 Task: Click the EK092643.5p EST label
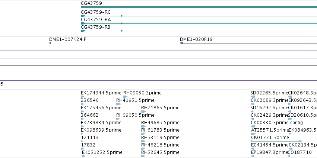pyautogui.click(x=302, y=100)
